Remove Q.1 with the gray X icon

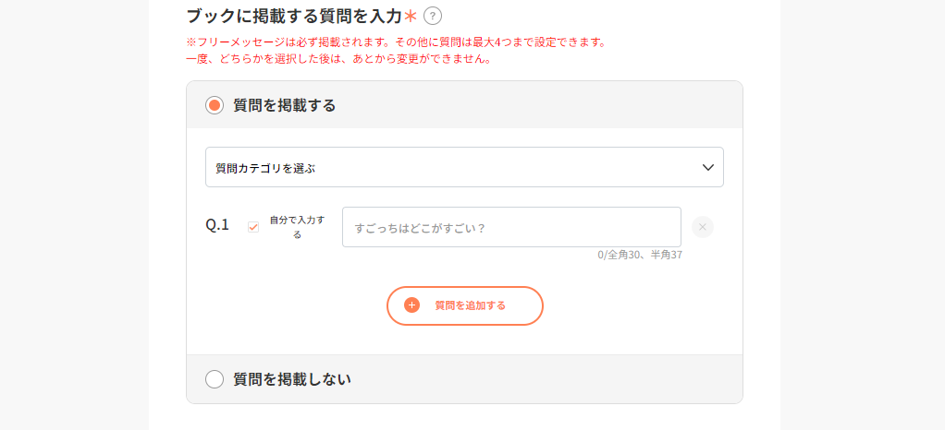pos(702,227)
